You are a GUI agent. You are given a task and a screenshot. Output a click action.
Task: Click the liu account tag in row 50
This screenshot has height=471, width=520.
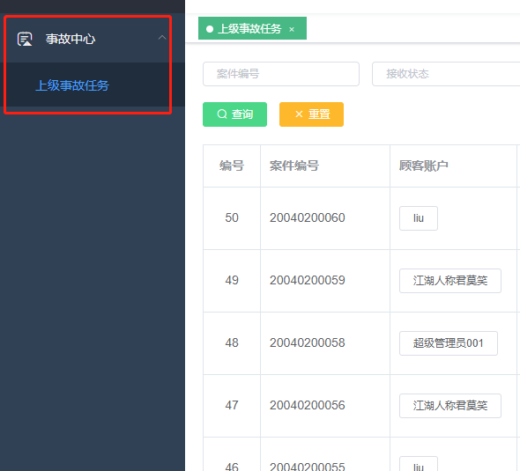[419, 218]
